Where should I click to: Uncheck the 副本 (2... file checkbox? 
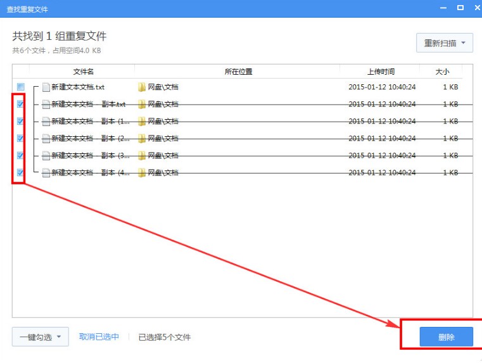pyautogui.click(x=20, y=138)
